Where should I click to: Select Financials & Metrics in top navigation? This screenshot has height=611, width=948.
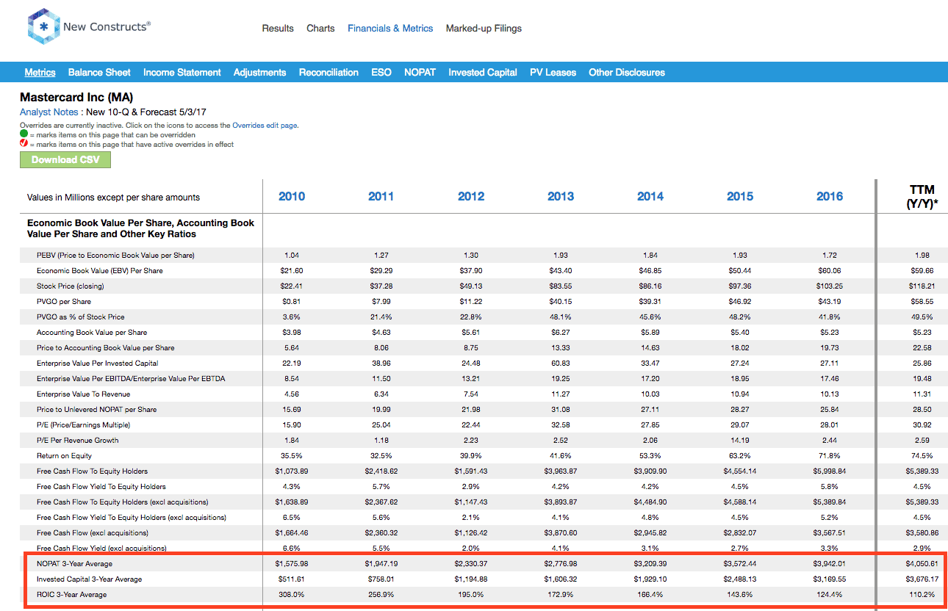(390, 29)
